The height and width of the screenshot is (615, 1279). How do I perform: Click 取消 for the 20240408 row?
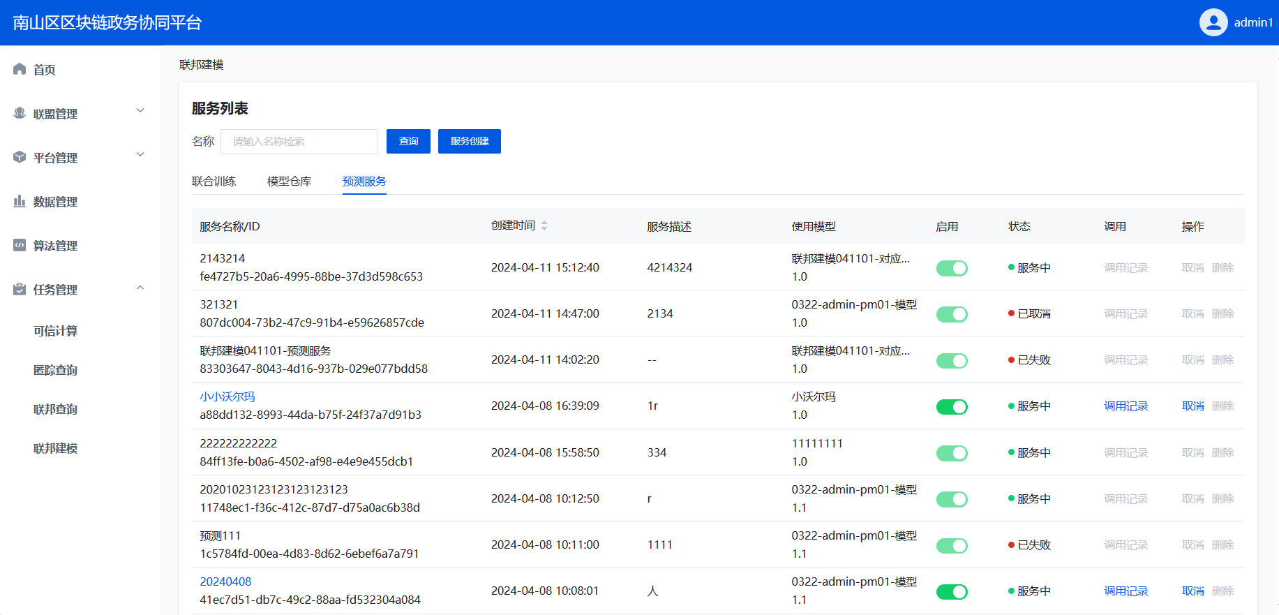(x=1193, y=591)
